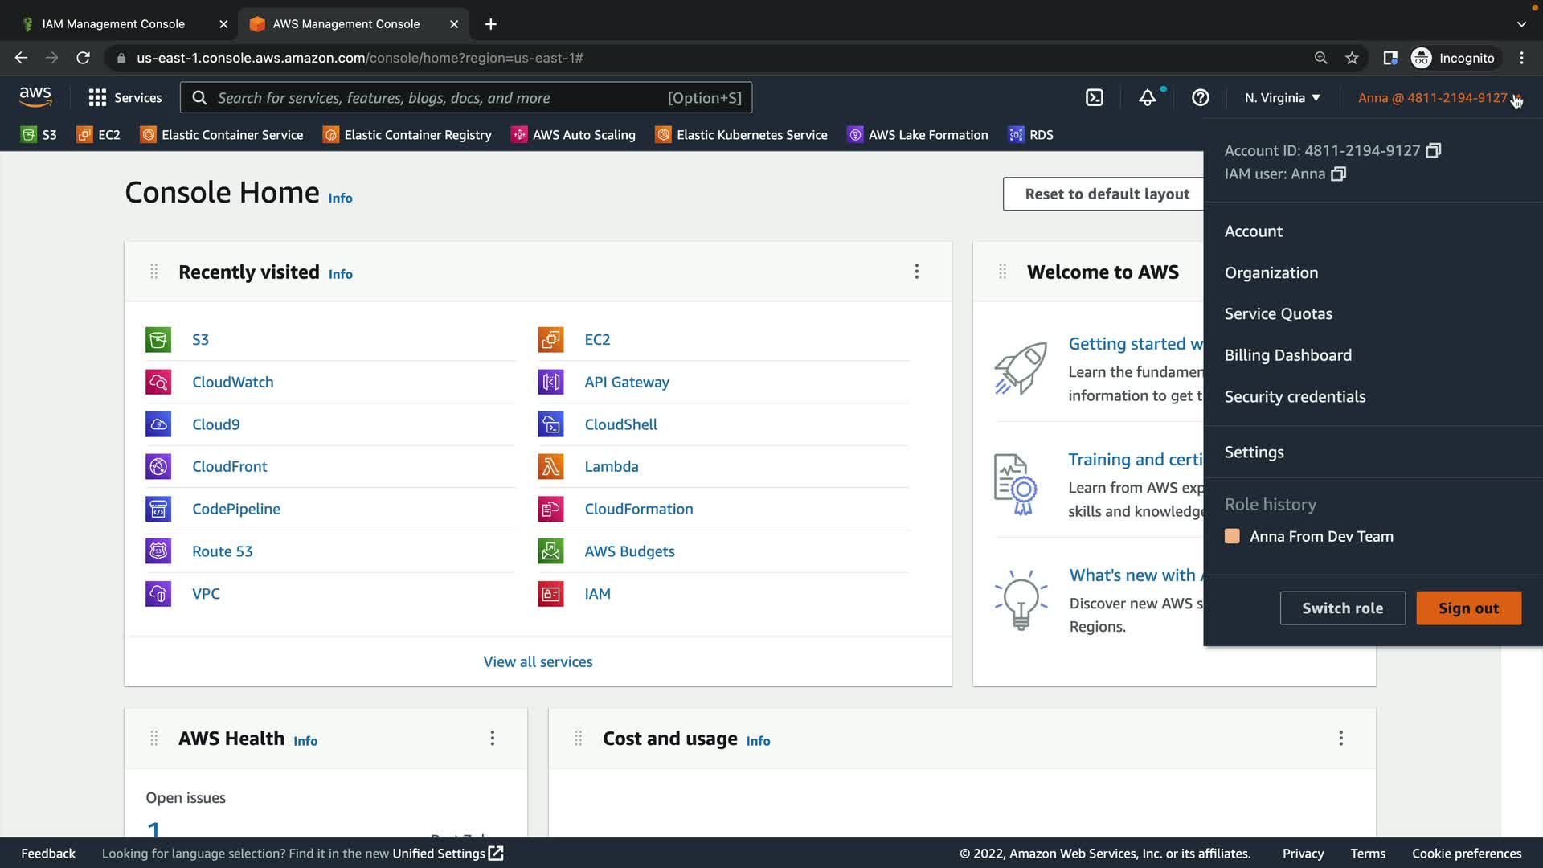Click the notifications bell icon
Viewport: 1543px width, 868px height.
(x=1147, y=98)
